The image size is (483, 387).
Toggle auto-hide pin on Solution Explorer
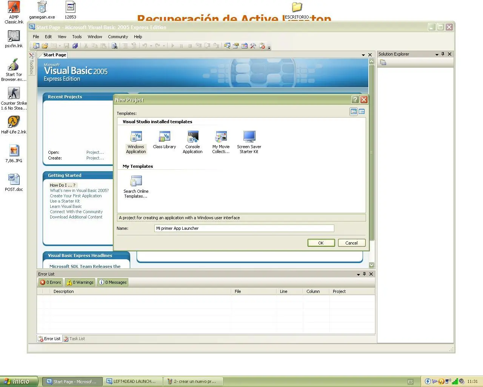[443, 54]
